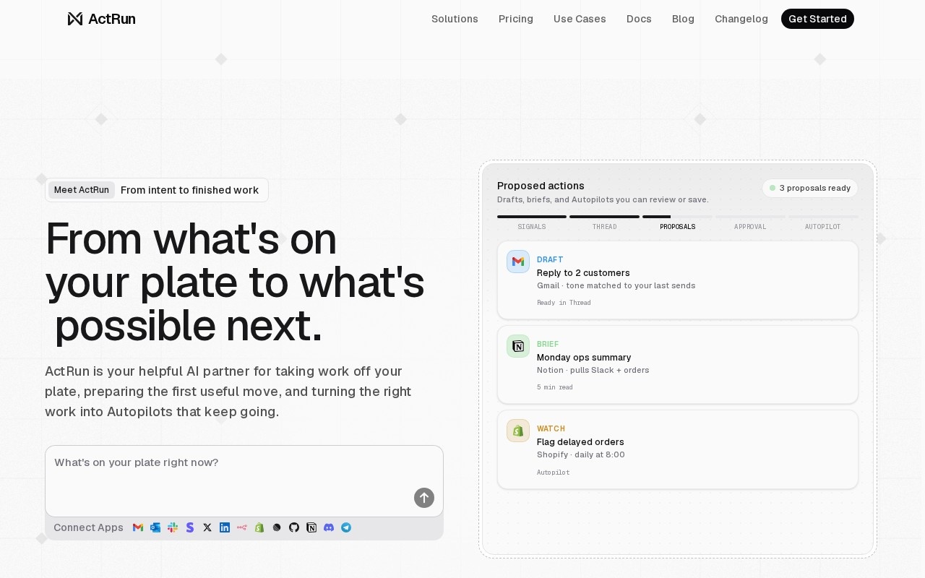The image size is (925, 578).
Task: Connect the pink workflow-nodes app icon
Action: [242, 527]
